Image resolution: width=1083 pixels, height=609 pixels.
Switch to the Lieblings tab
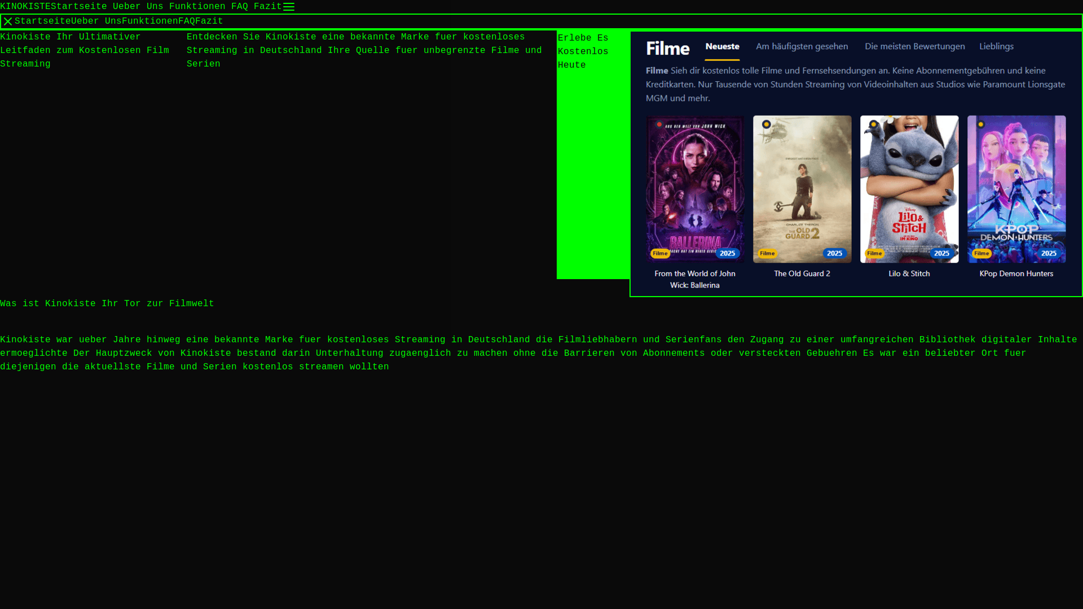pyautogui.click(x=996, y=47)
